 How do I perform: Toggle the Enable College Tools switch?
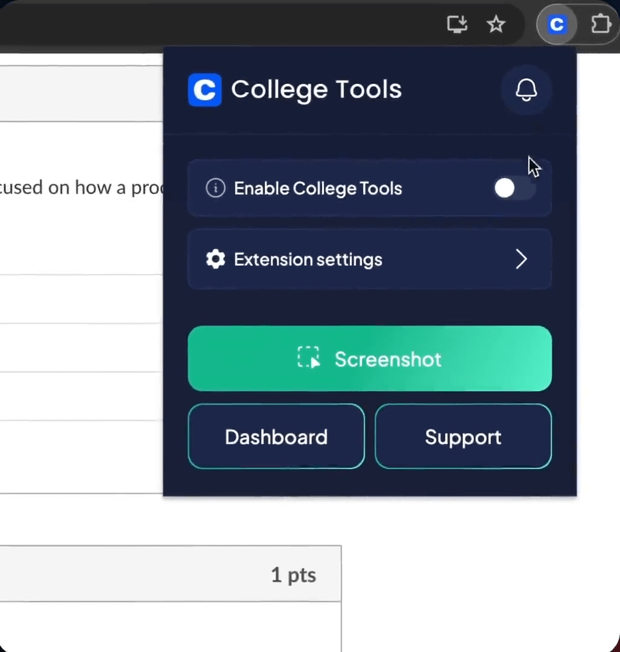tap(513, 188)
